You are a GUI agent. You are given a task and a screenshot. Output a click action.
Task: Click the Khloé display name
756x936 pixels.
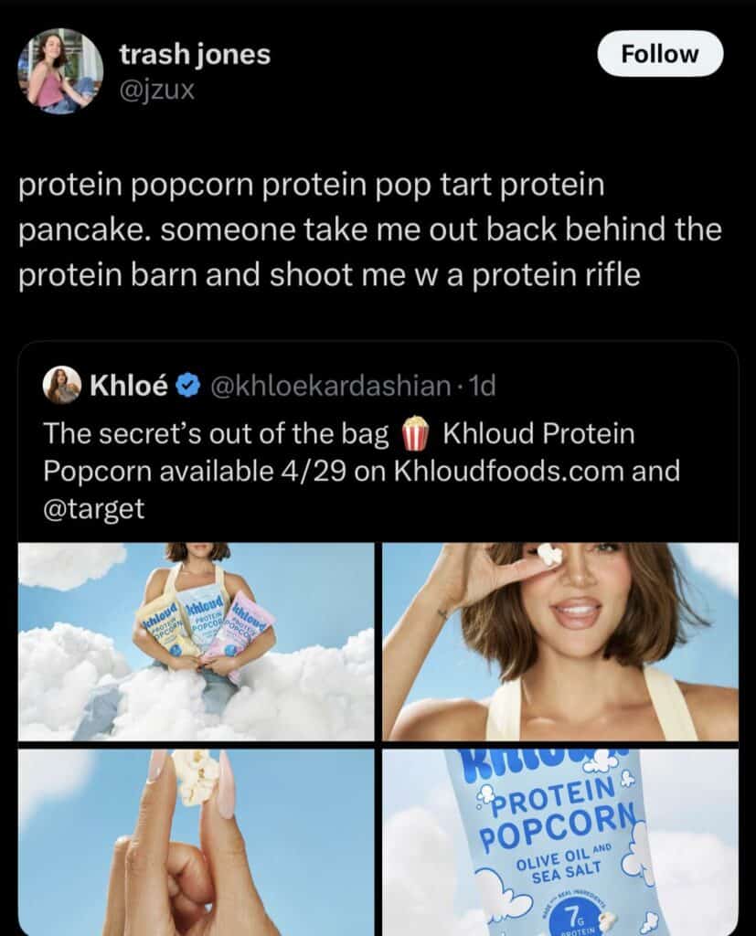(x=128, y=387)
